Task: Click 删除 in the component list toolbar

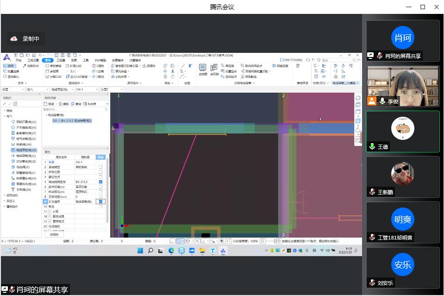Action: 64,104
